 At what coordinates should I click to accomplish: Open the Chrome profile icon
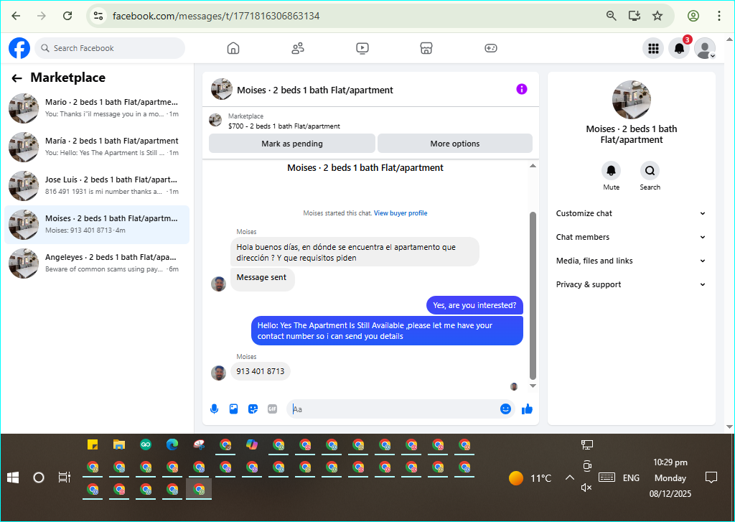[693, 16]
